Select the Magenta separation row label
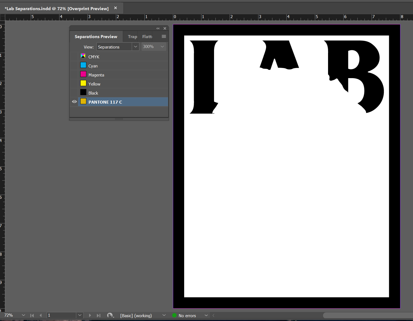413x321 pixels. (x=96, y=75)
